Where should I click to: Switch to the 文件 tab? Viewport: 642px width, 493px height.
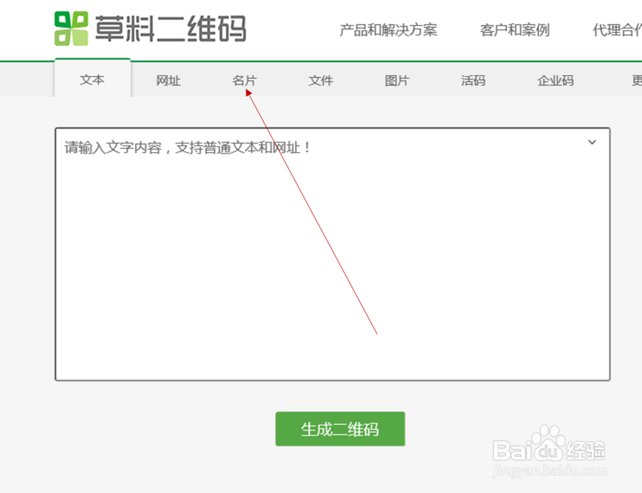[x=320, y=80]
